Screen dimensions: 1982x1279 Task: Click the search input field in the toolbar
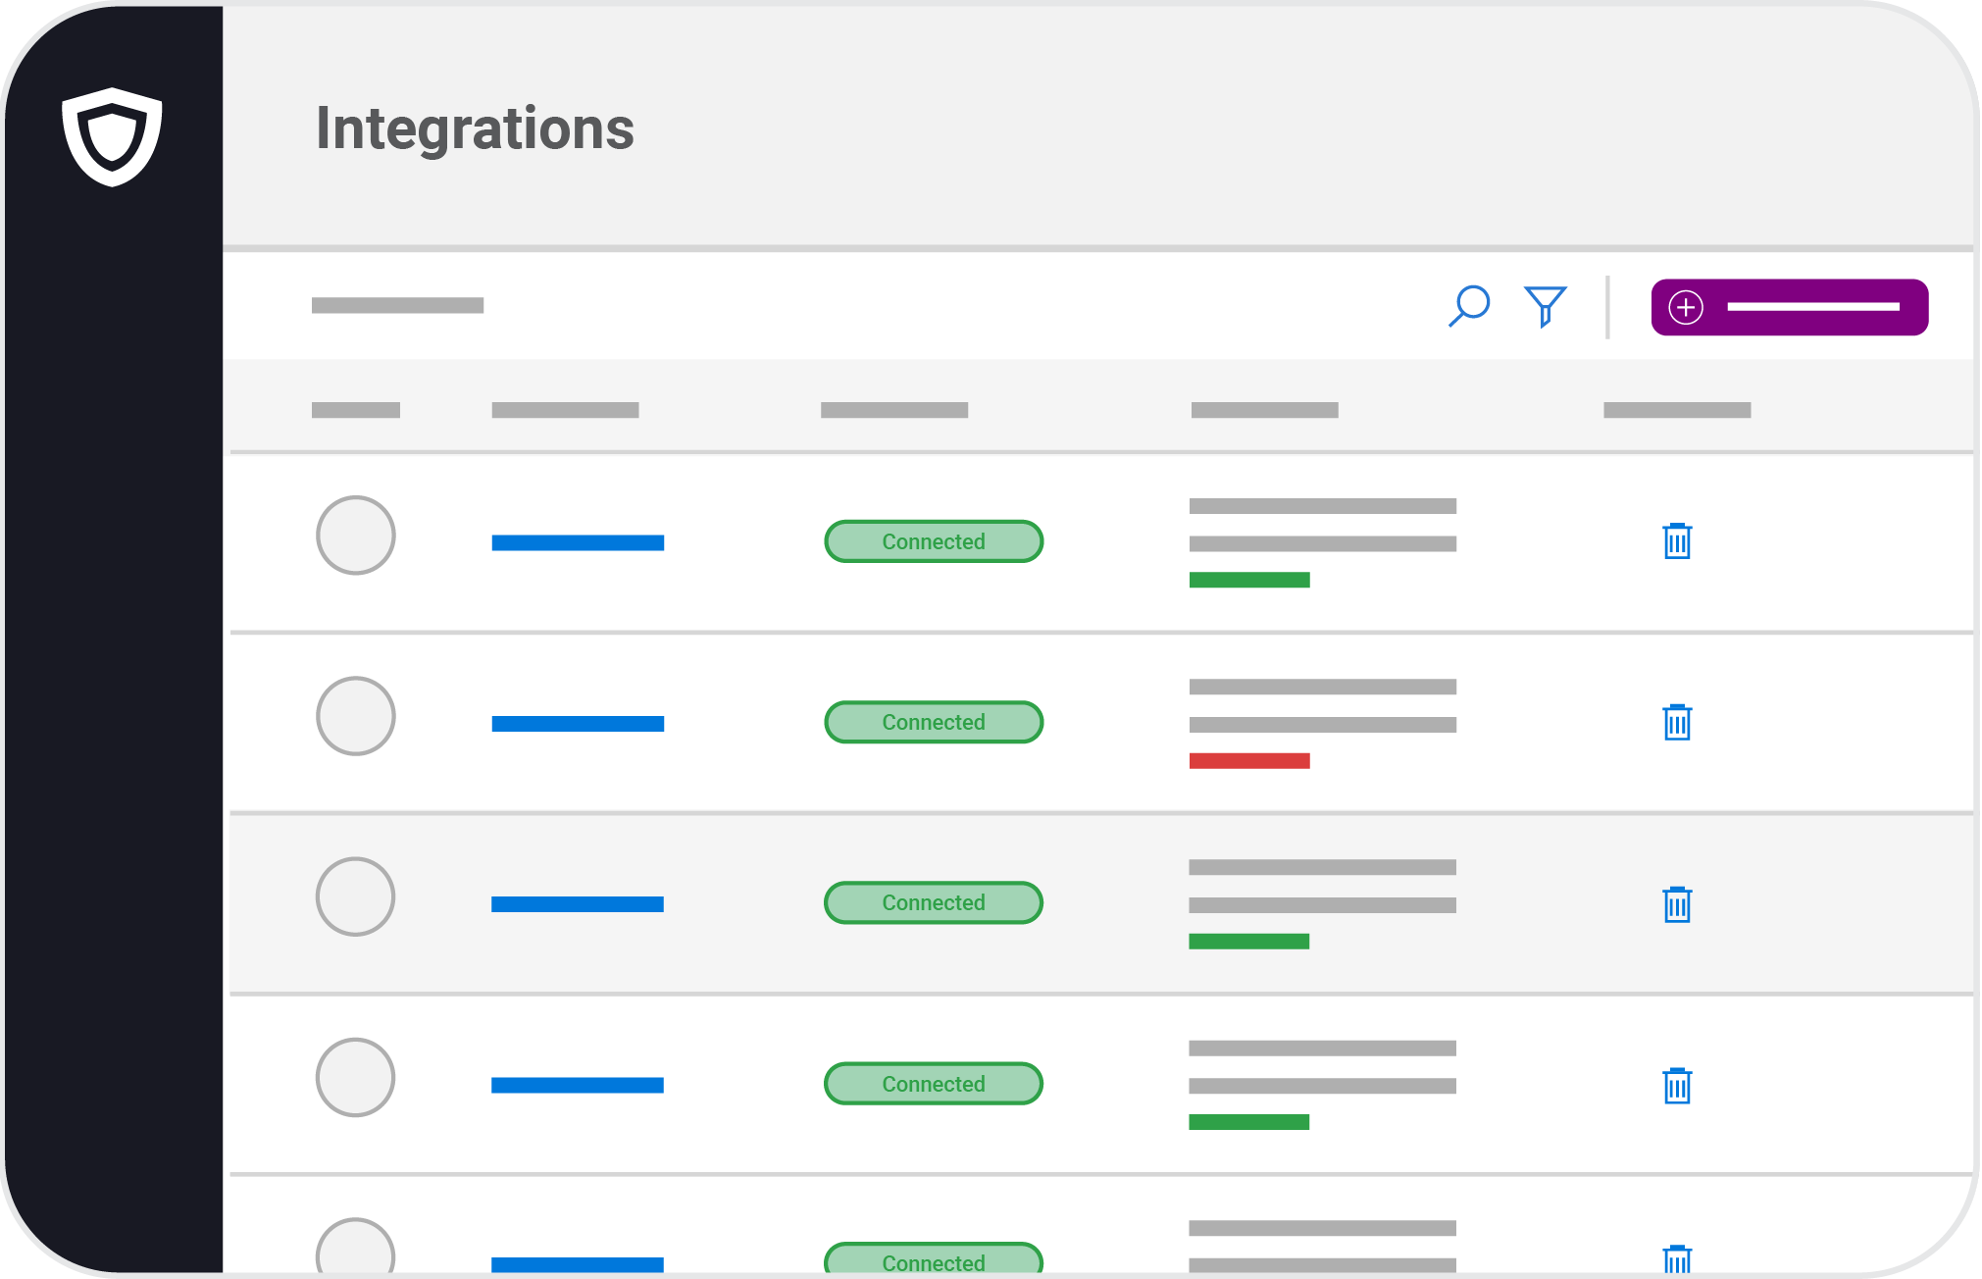pyautogui.click(x=397, y=305)
